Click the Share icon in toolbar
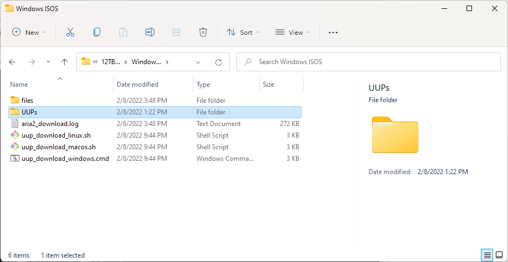This screenshot has height=262, width=508. (x=177, y=33)
